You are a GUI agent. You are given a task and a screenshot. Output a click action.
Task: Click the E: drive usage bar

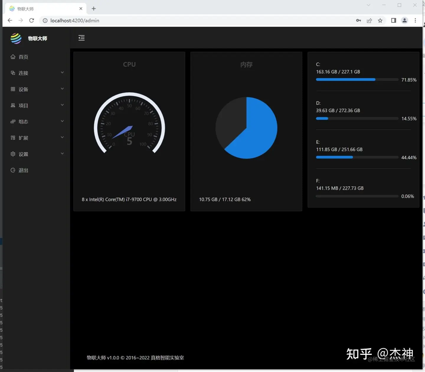click(357, 157)
